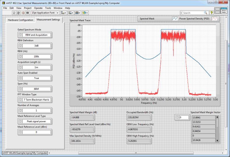Image resolution: width=230 pixels, height=157 pixels.
Task: Toggle the Auto Span Enabled control
Action: pyautogui.click(x=36, y=78)
